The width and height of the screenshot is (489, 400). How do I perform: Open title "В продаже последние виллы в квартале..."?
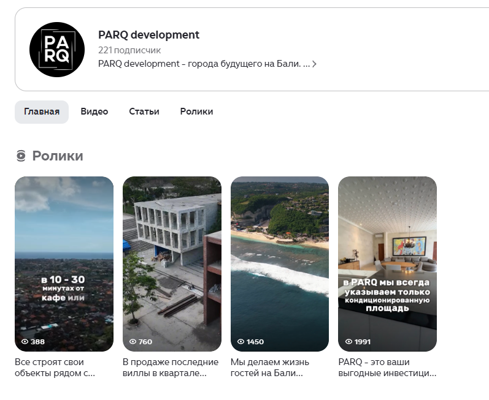(171, 368)
